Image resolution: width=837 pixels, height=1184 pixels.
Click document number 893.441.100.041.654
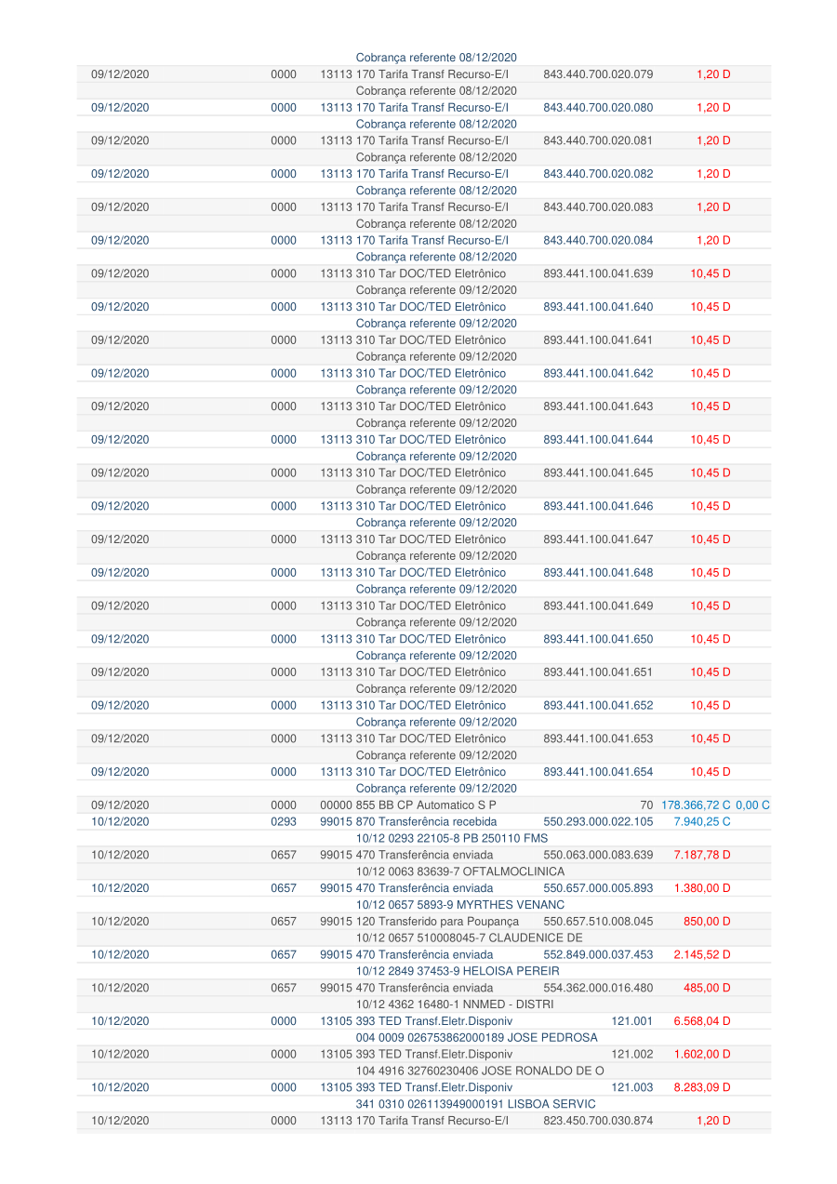click(x=598, y=772)
